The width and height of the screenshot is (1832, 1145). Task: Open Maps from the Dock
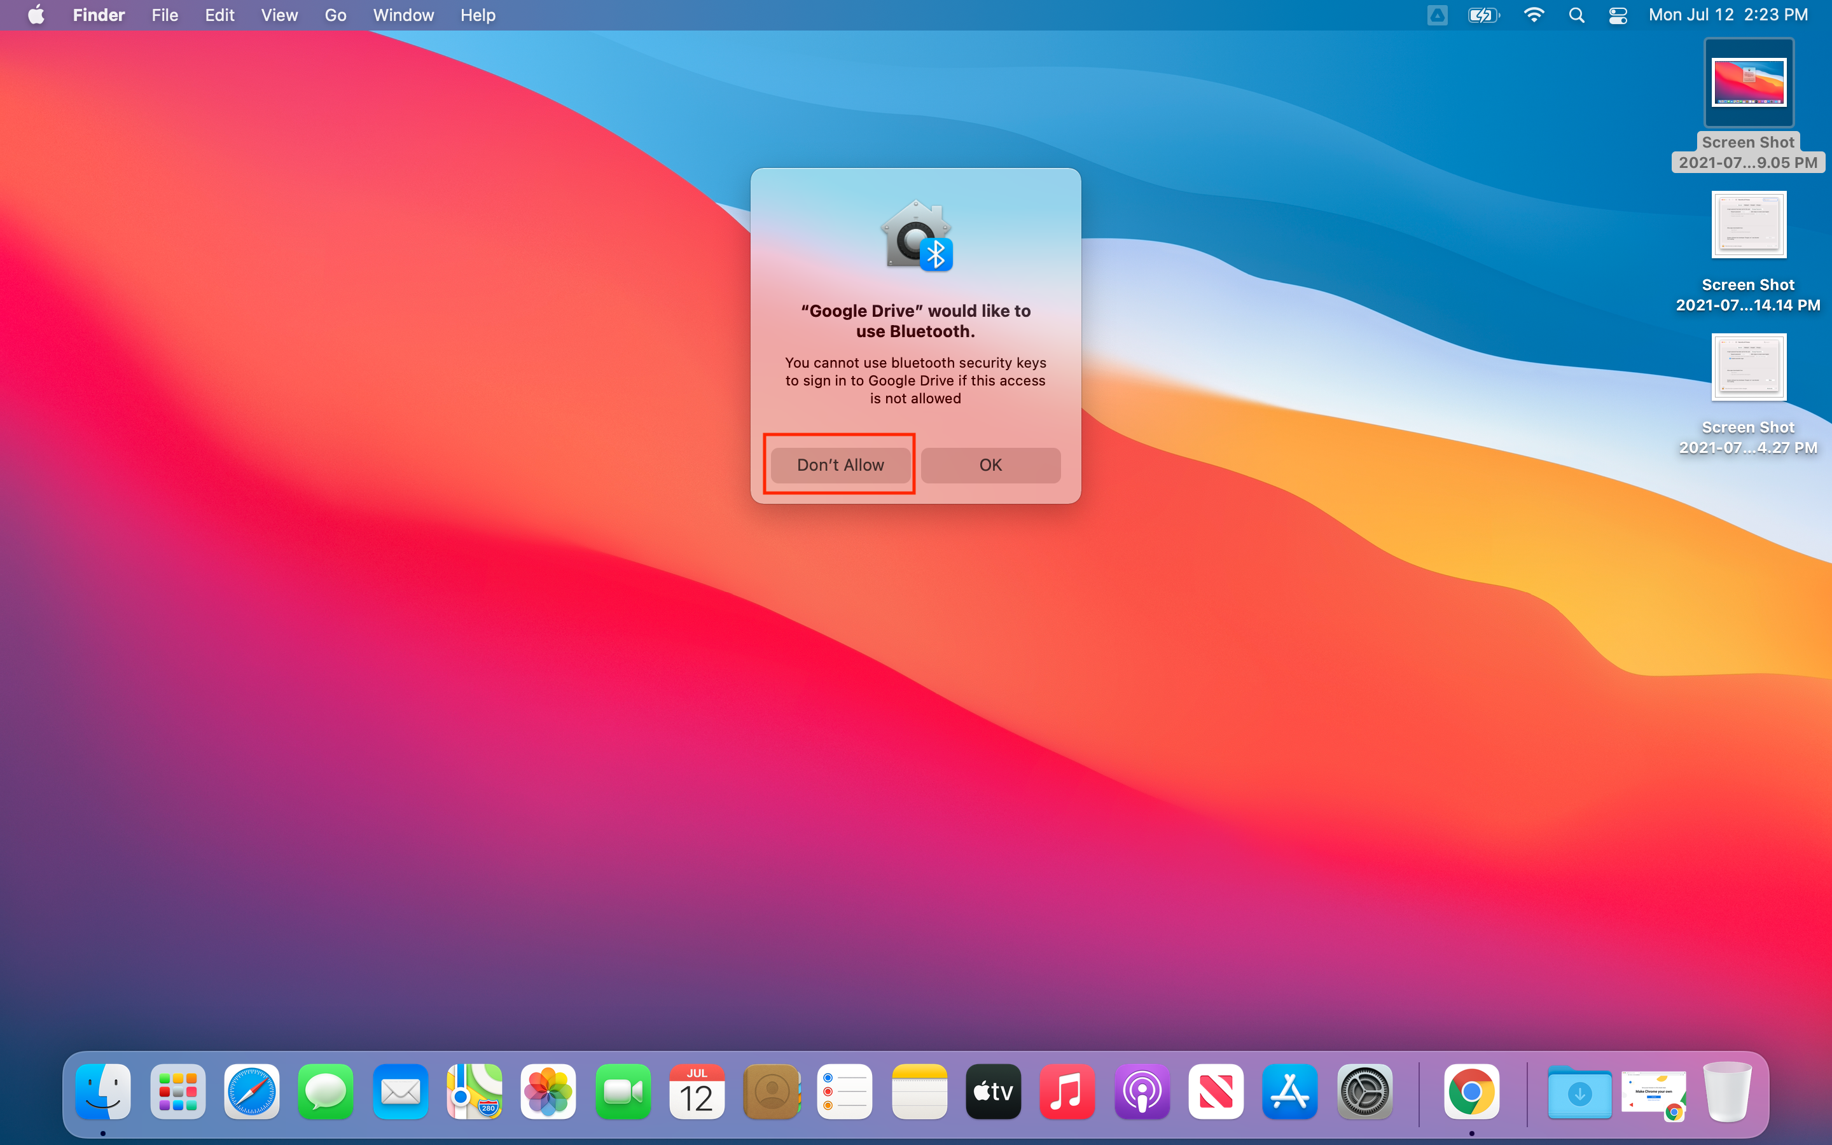tap(475, 1092)
